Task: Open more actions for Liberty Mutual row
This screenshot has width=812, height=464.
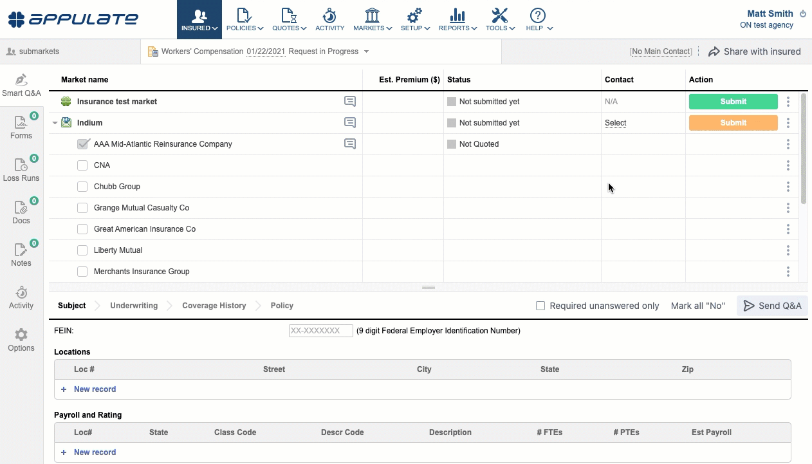Action: point(788,250)
